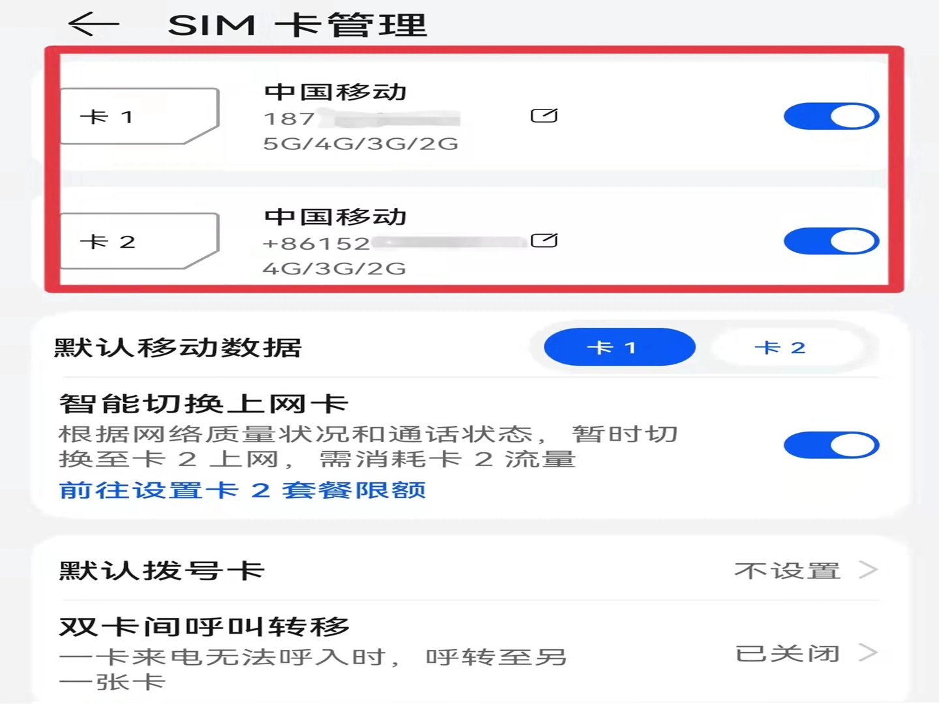This screenshot has height=704, width=939.
Task: Select 卡 1 as default mobile data
Action: (618, 347)
